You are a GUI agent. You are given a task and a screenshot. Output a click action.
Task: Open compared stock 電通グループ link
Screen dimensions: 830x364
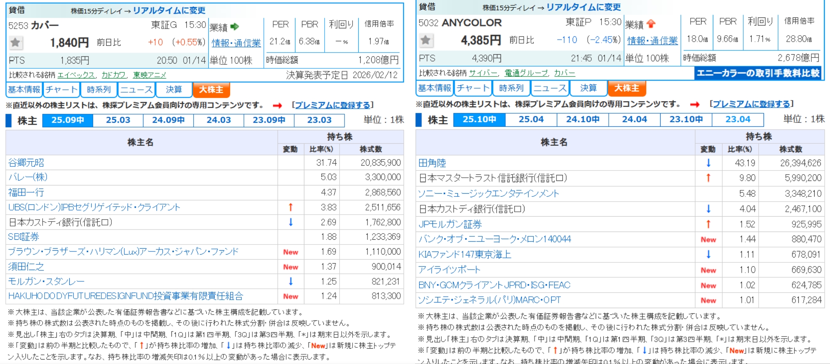tap(526, 73)
